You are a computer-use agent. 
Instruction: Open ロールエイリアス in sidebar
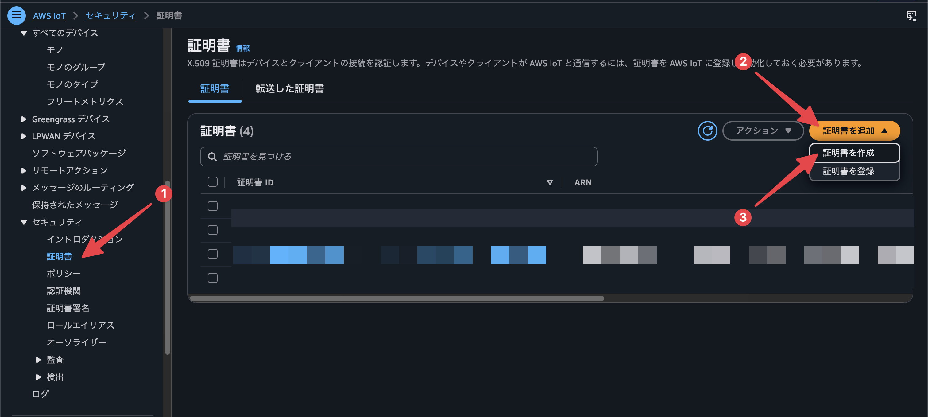(x=81, y=325)
